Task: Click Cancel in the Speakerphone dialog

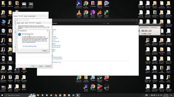Action: (x=45, y=51)
